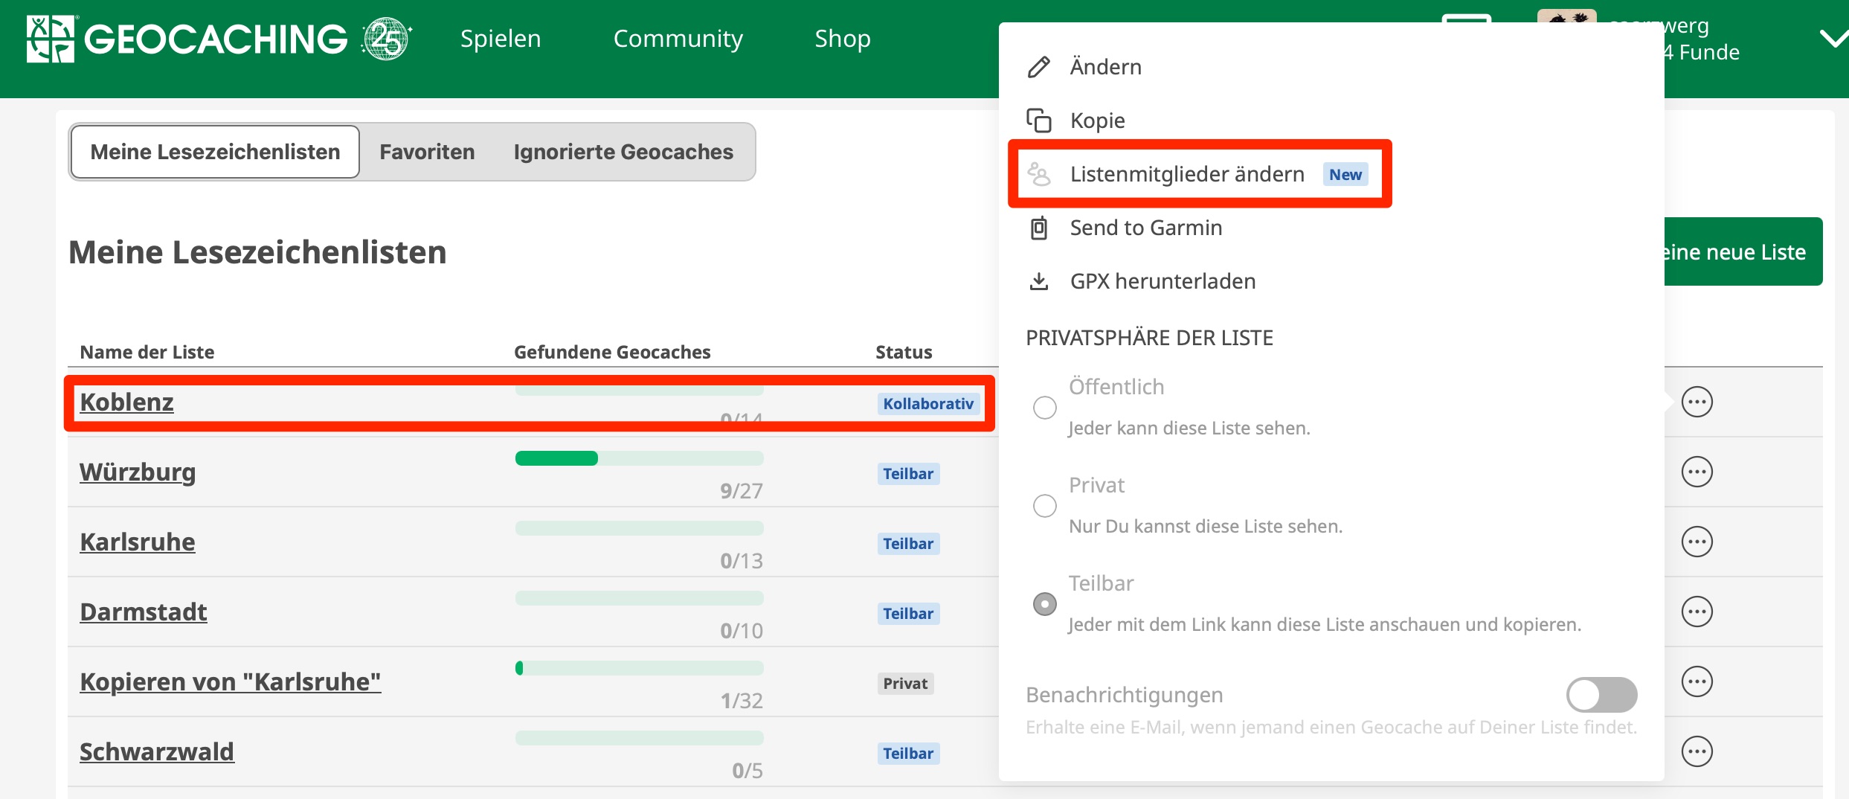Open the Community navigation menu
The image size is (1849, 799).
[x=678, y=39]
